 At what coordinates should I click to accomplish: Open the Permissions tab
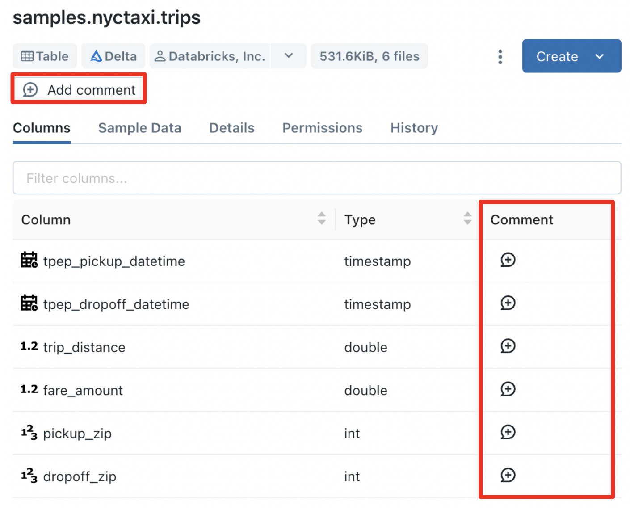tap(322, 128)
